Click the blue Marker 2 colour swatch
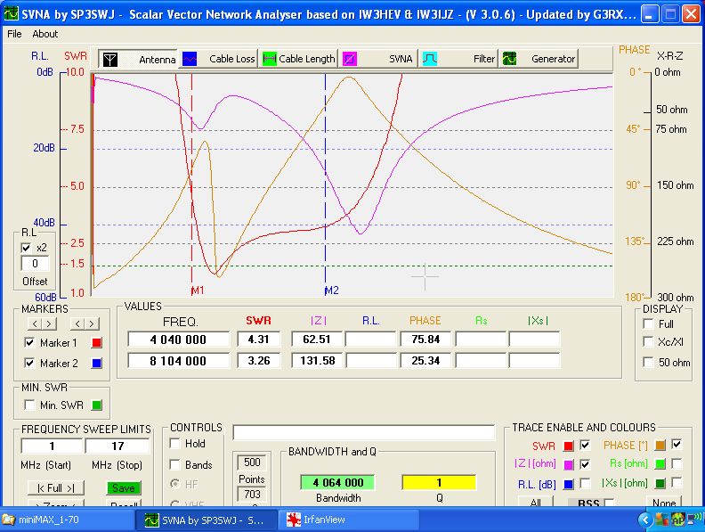Screen dimensions: 705x532 [98, 364]
